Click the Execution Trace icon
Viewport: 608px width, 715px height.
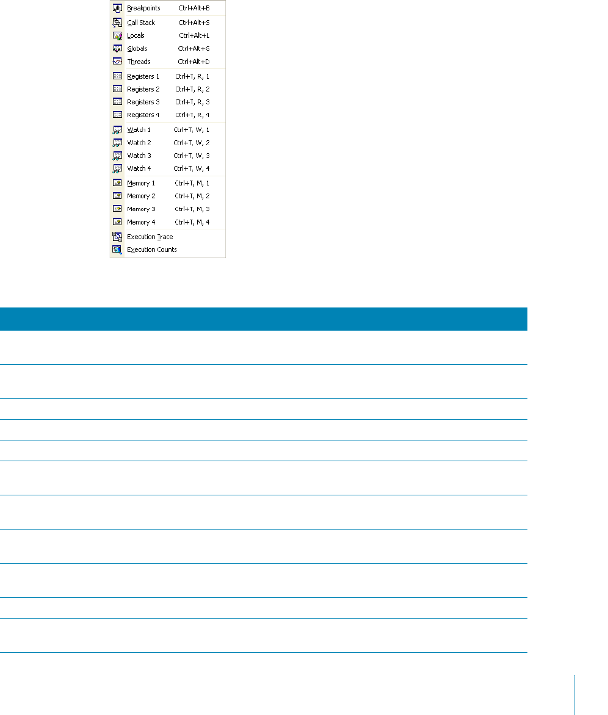click(x=117, y=237)
